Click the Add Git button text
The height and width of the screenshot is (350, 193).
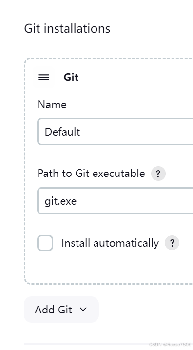point(53,310)
